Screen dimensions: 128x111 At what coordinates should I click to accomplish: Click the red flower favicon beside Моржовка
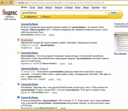coord(18,40)
